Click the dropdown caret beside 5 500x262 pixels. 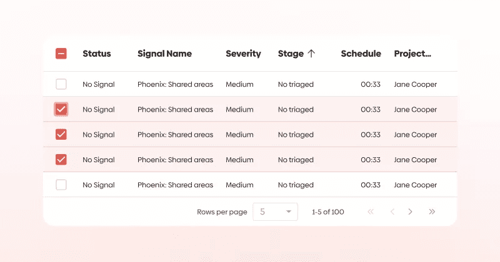click(289, 211)
